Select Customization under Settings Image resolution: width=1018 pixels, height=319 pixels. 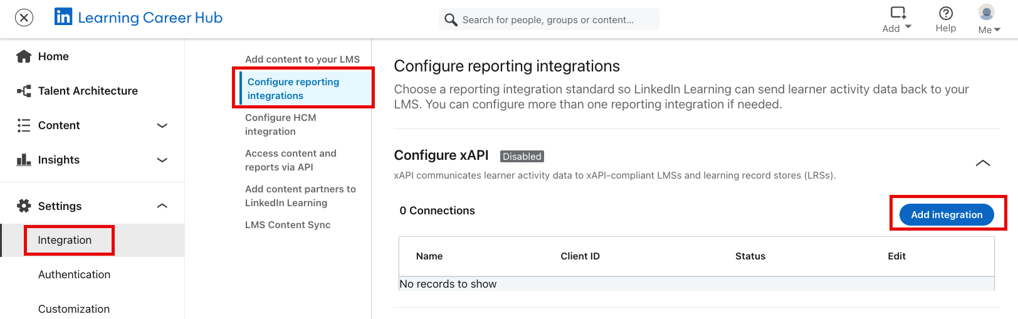tap(74, 309)
